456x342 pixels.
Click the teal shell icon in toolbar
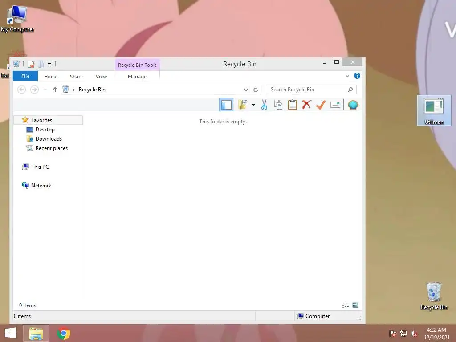click(x=353, y=105)
